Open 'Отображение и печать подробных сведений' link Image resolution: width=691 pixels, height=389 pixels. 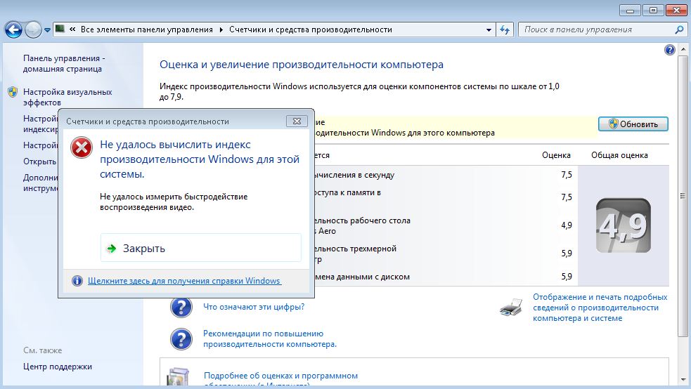point(600,308)
